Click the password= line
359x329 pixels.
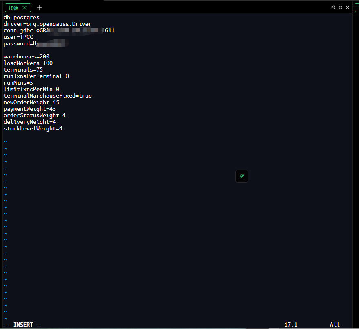click(x=36, y=44)
